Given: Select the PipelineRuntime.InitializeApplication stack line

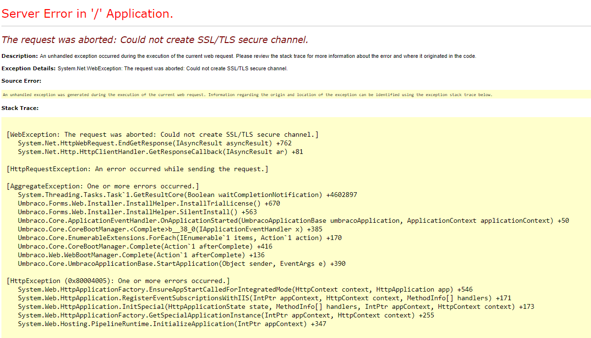Looking at the screenshot, I should [x=172, y=324].
